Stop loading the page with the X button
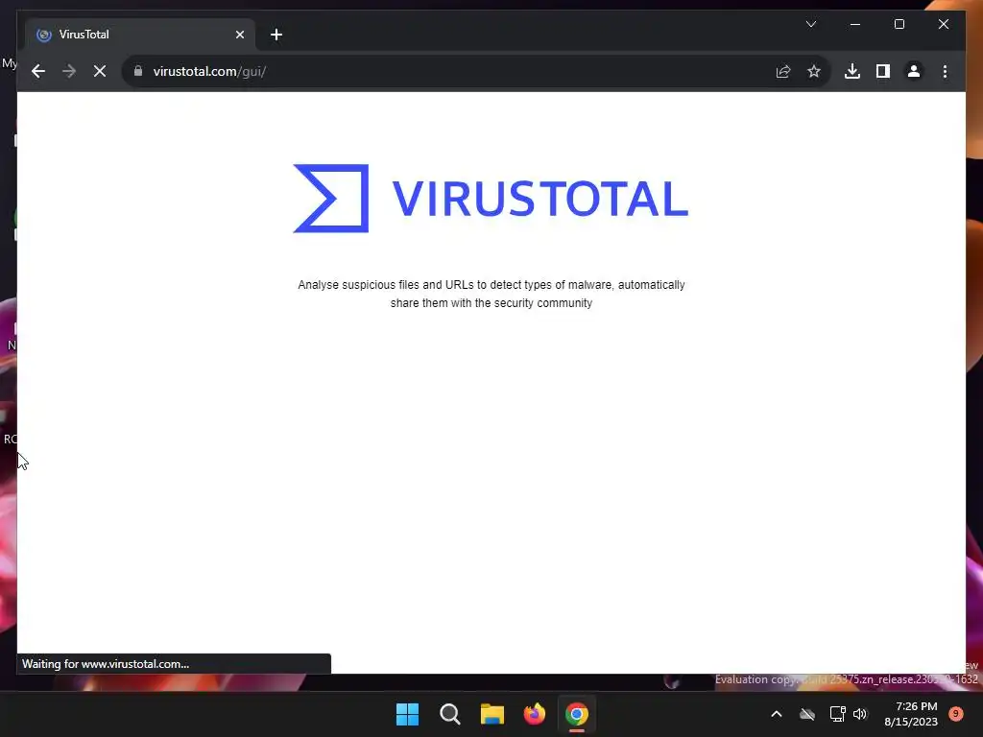Viewport: 983px width, 737px height. [100, 71]
